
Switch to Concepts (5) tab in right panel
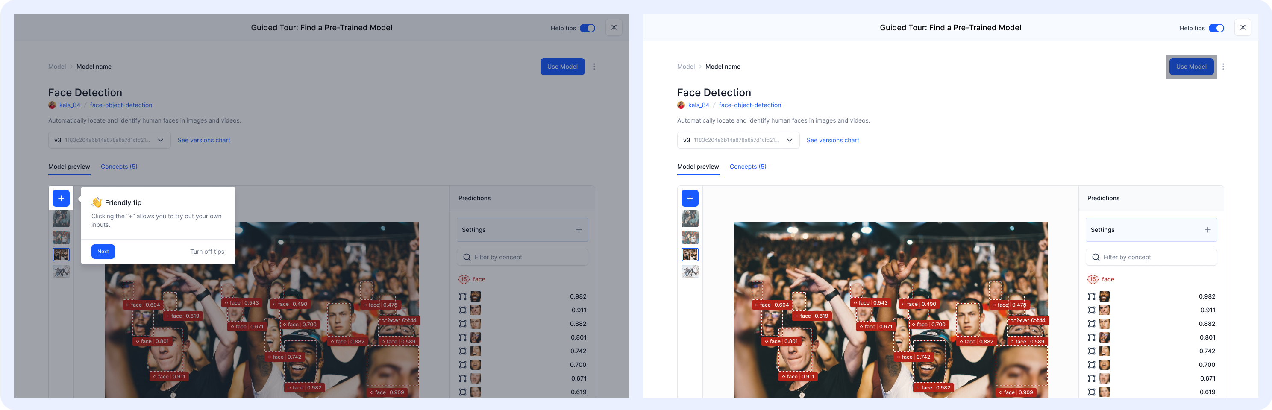coord(748,167)
